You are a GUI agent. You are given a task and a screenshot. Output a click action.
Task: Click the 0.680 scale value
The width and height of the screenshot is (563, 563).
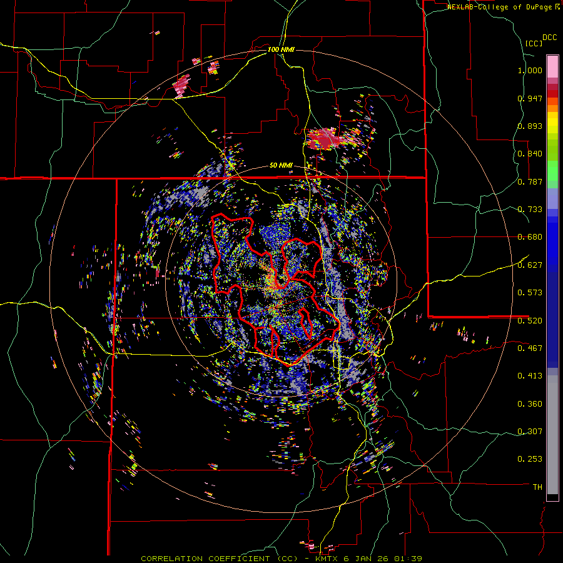coord(530,237)
